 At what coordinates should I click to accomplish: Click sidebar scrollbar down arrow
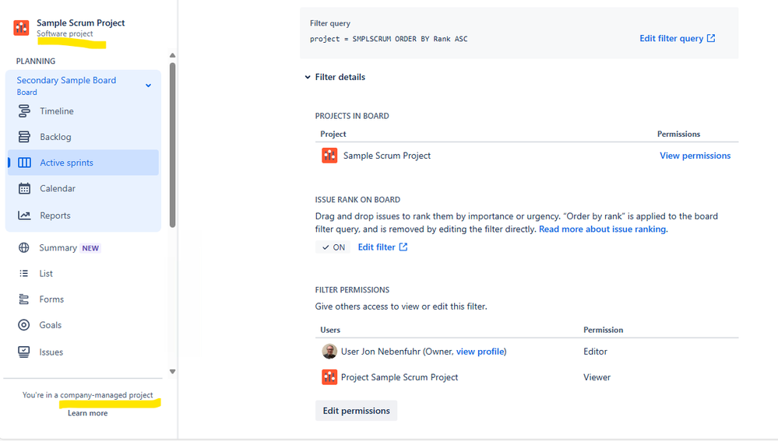tap(172, 372)
